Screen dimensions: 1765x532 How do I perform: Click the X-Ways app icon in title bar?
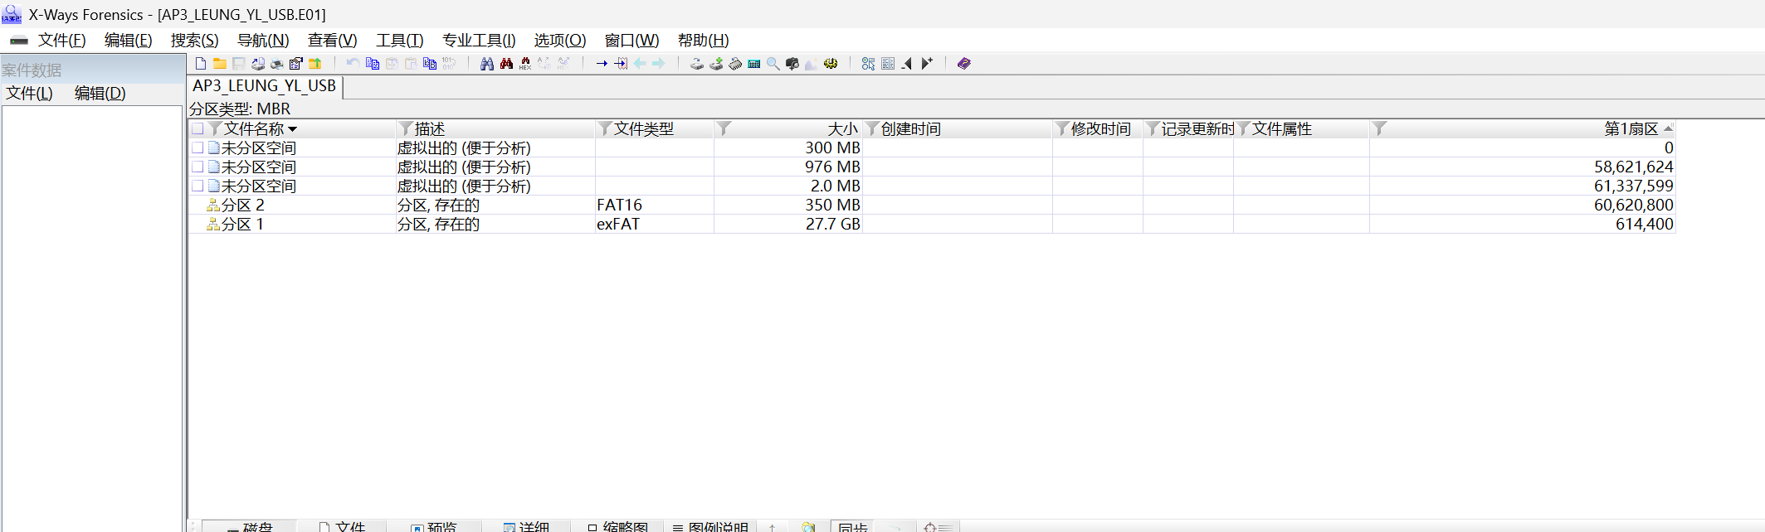[12, 14]
